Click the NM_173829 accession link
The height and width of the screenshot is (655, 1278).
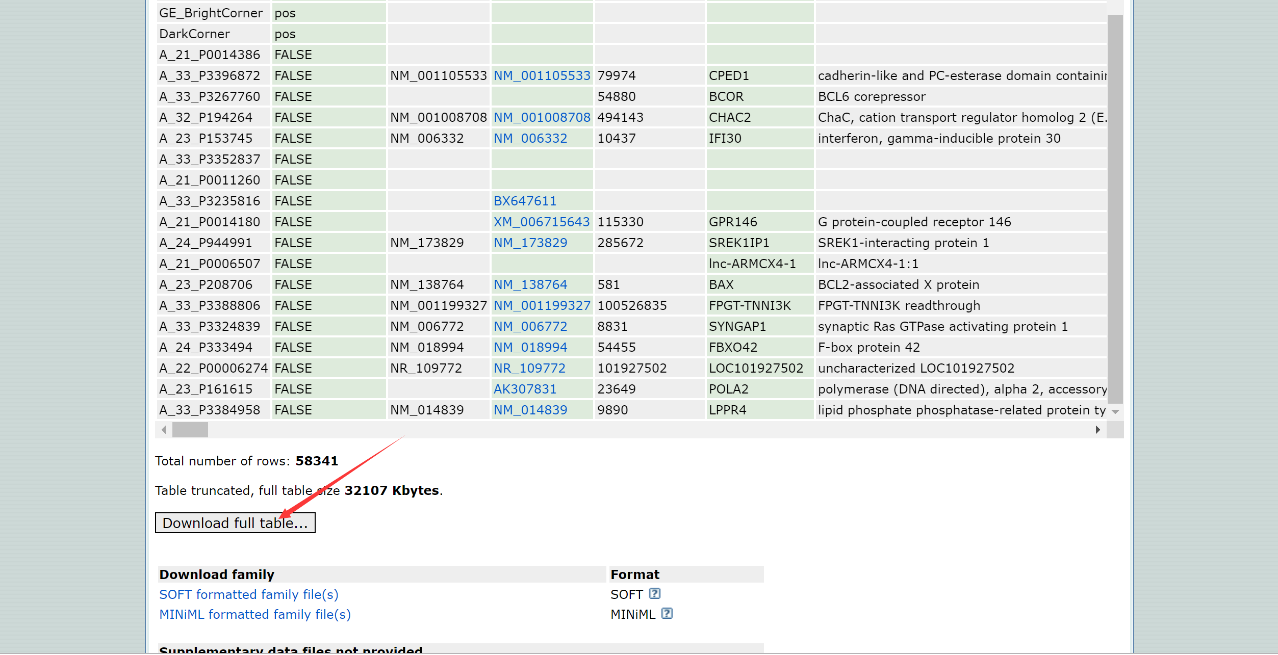530,243
